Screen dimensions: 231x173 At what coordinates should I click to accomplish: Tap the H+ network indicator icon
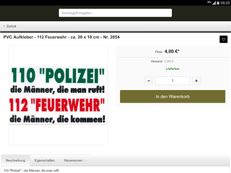209,2
